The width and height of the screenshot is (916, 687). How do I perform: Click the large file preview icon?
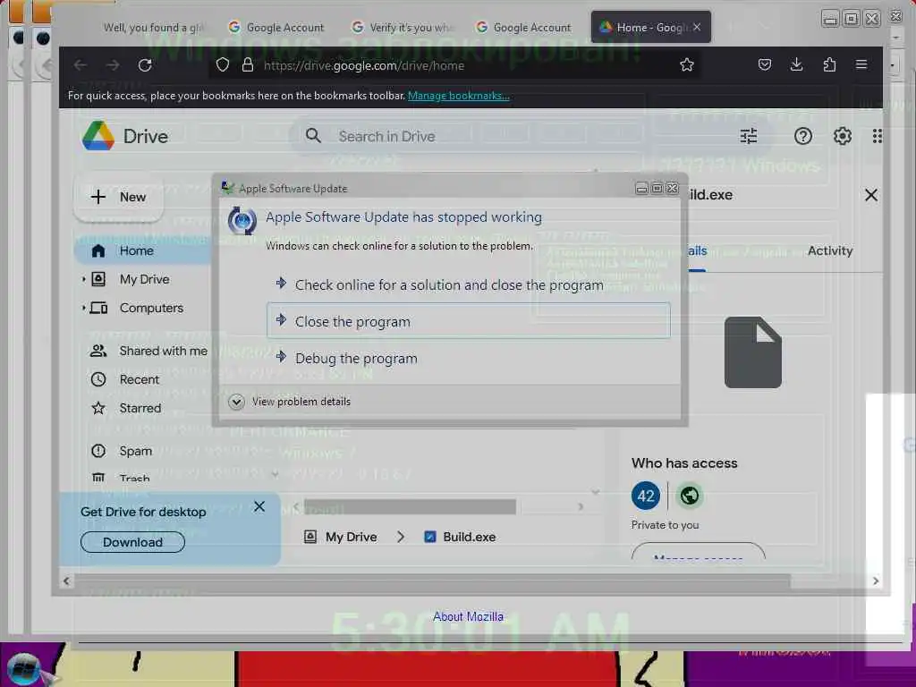(752, 352)
